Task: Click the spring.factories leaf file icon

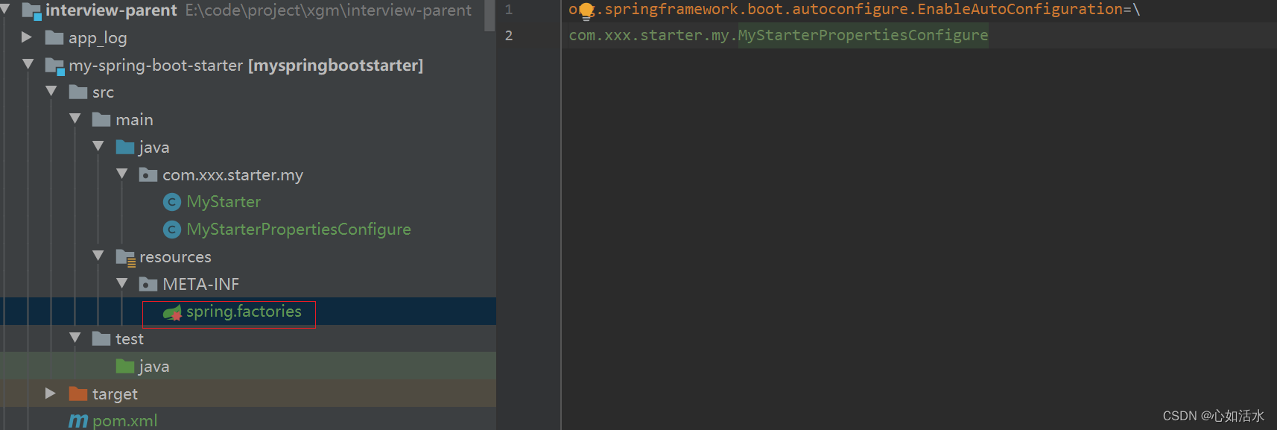Action: [x=172, y=312]
